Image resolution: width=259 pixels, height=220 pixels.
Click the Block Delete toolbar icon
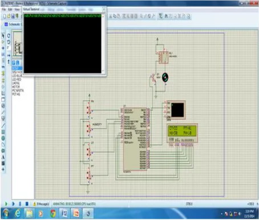[136, 17]
